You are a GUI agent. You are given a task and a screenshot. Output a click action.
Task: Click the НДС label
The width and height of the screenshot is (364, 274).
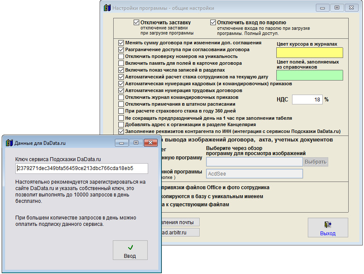pyautogui.click(x=282, y=99)
